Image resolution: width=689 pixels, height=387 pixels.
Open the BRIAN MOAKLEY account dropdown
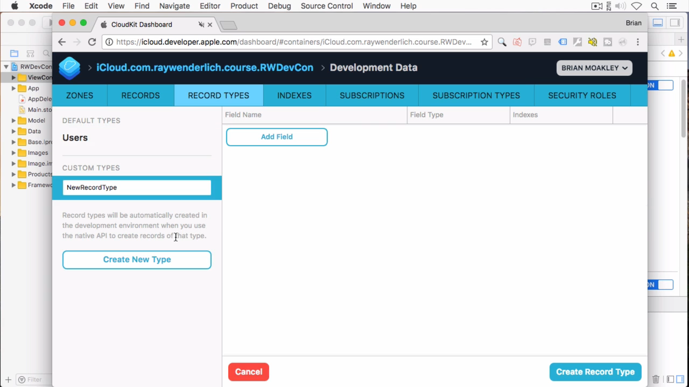[594, 68]
